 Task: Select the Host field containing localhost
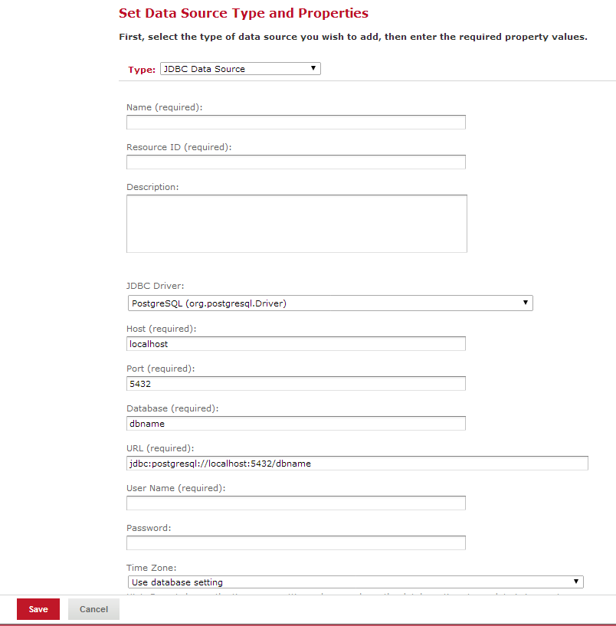[x=296, y=345]
